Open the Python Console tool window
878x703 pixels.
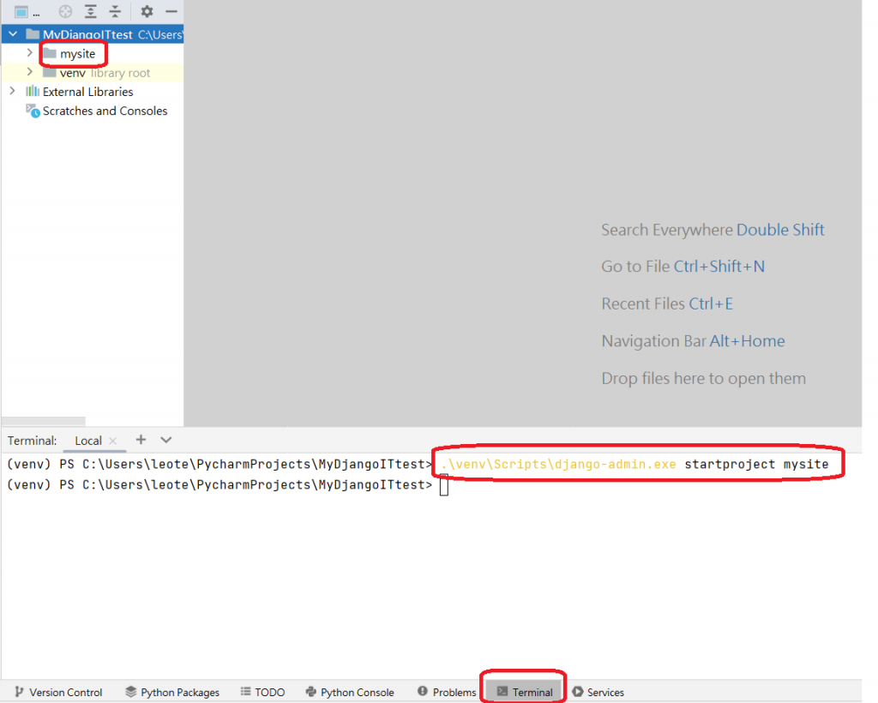click(x=350, y=692)
